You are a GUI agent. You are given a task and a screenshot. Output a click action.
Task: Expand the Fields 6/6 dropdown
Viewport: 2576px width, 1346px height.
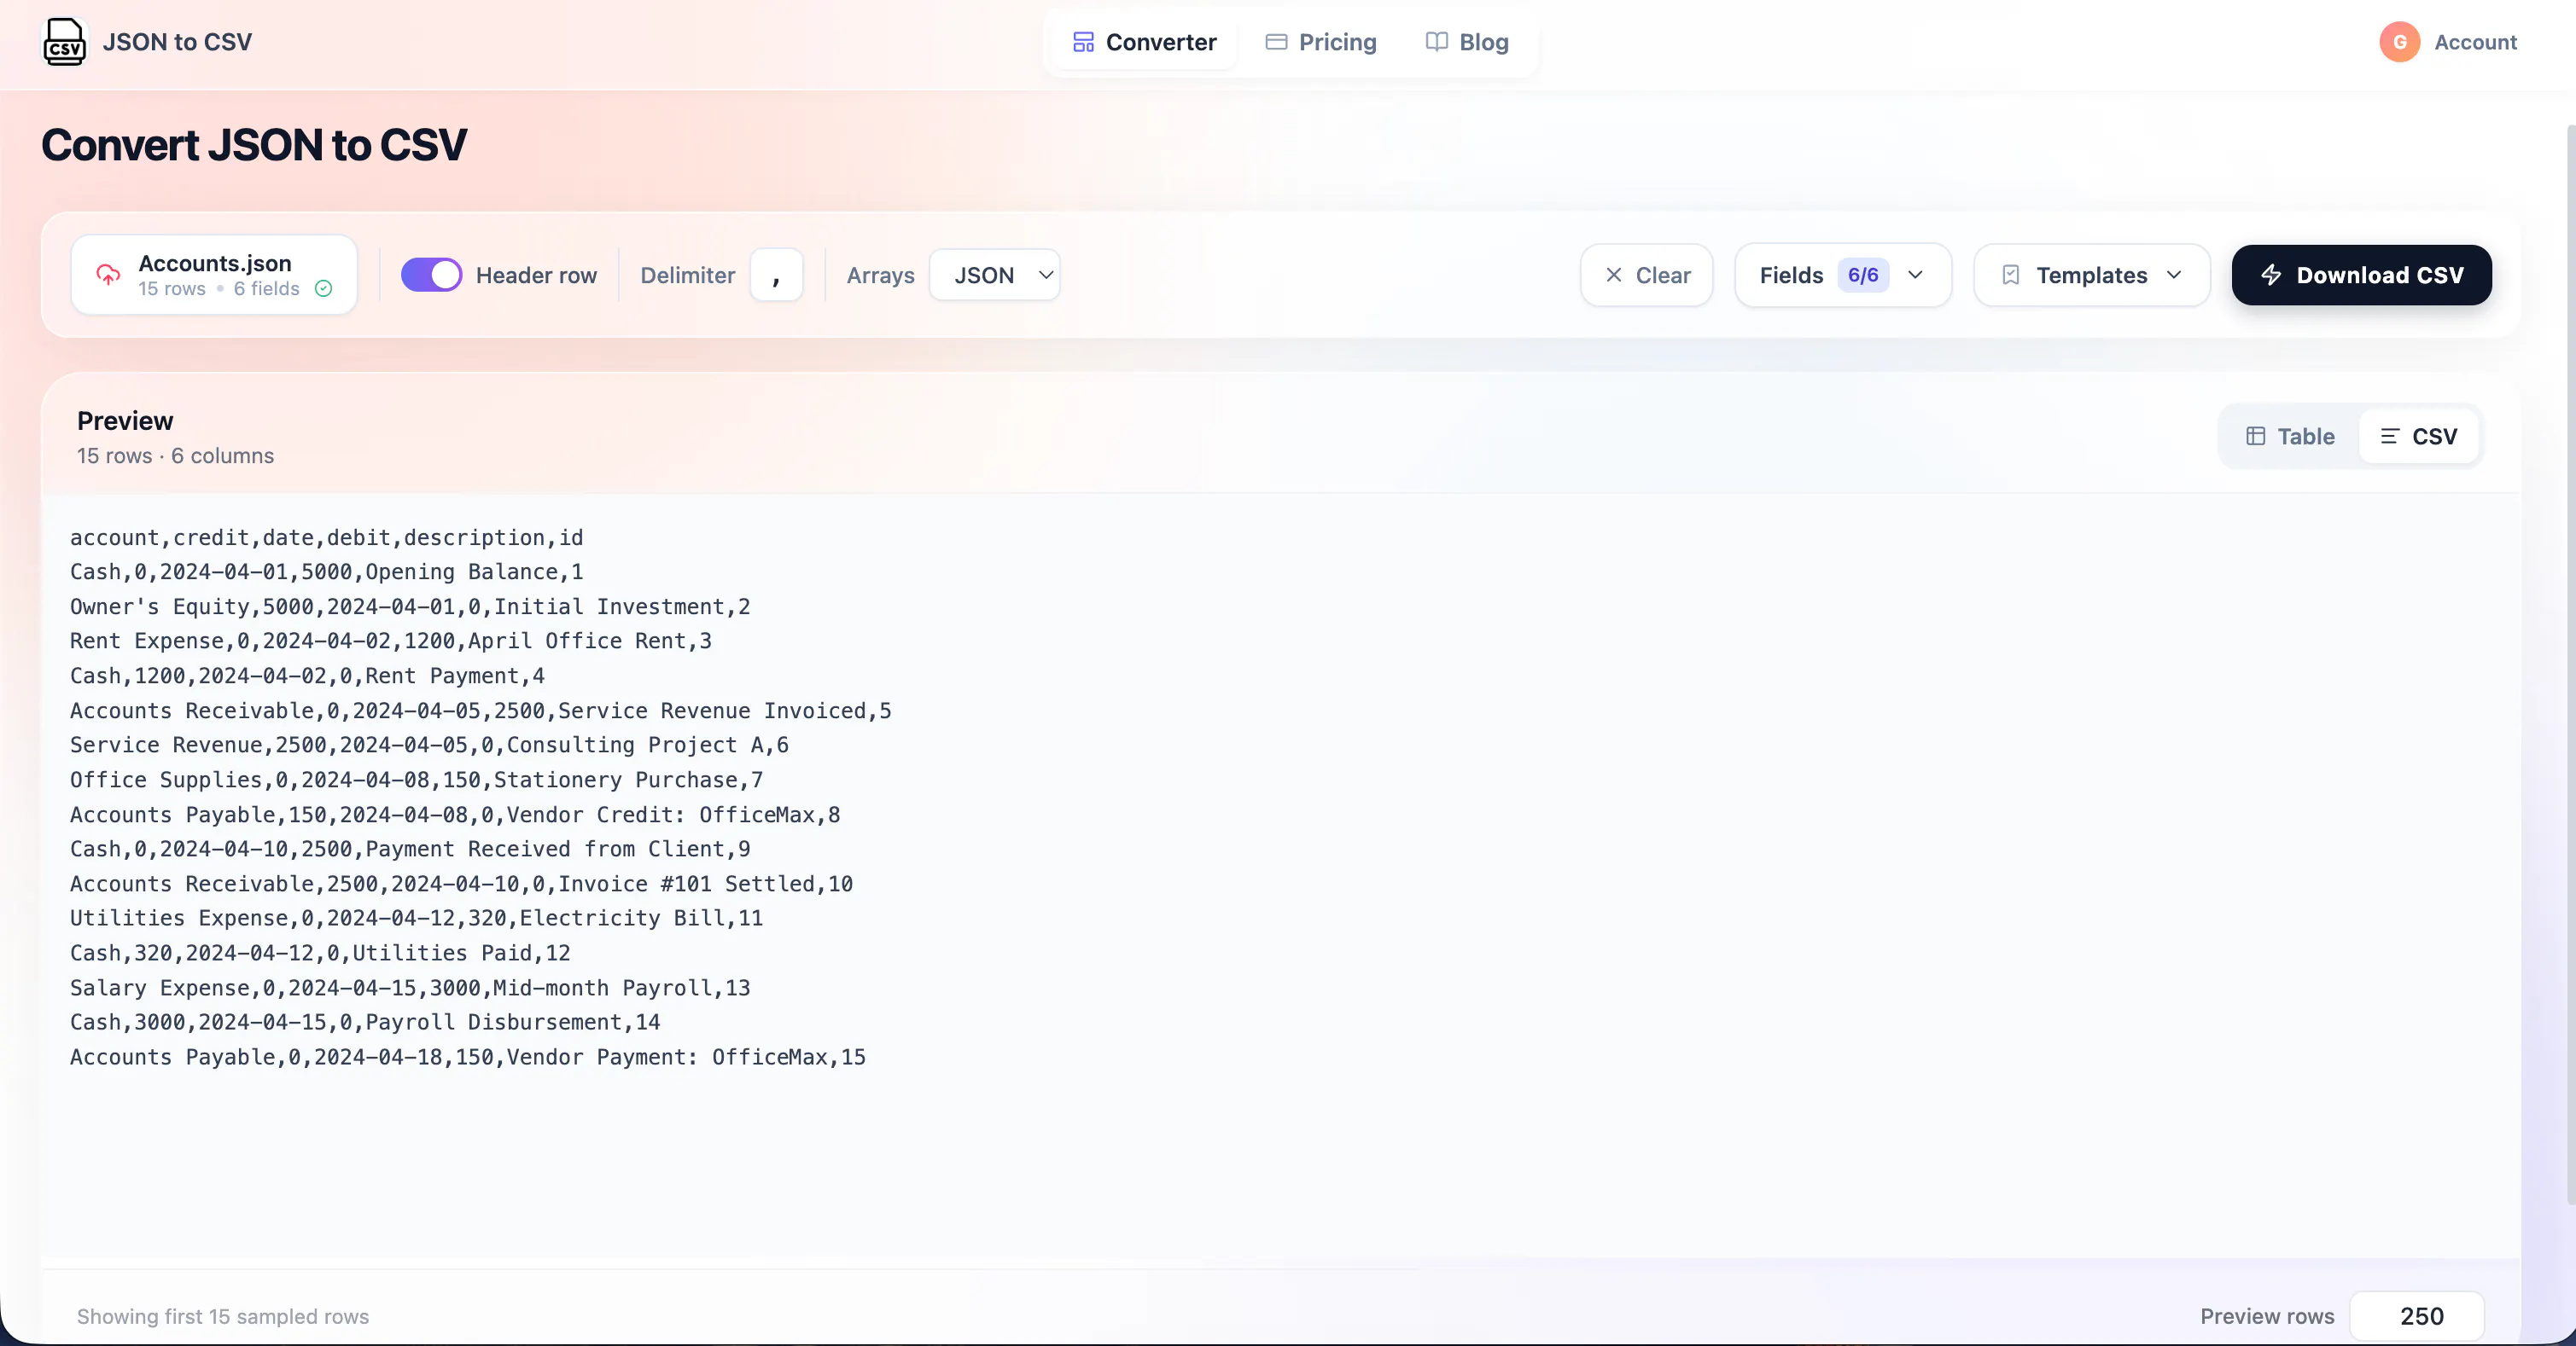(x=1842, y=275)
